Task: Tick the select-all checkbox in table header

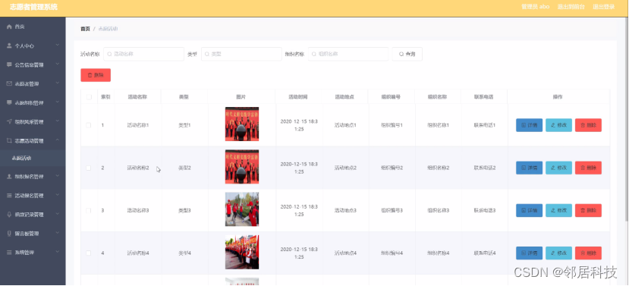Action: 89,96
